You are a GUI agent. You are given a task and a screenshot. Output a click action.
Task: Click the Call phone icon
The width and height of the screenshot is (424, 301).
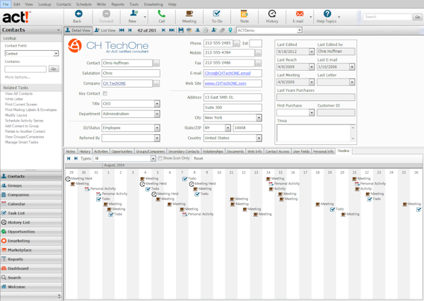pyautogui.click(x=161, y=15)
